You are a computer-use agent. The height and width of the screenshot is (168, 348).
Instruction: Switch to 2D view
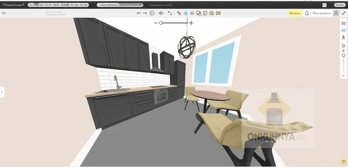[x=343, y=23]
